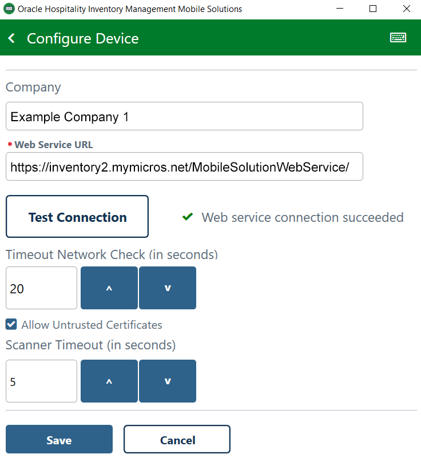Open the on-screen keyboard icon
Viewport: 421px width, 470px height.
click(398, 37)
